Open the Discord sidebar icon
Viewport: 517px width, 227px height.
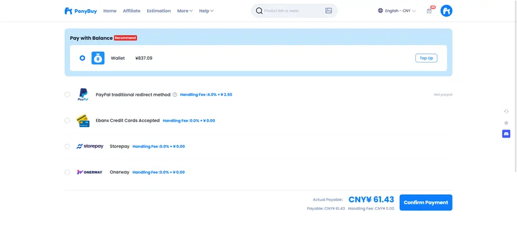point(506,134)
